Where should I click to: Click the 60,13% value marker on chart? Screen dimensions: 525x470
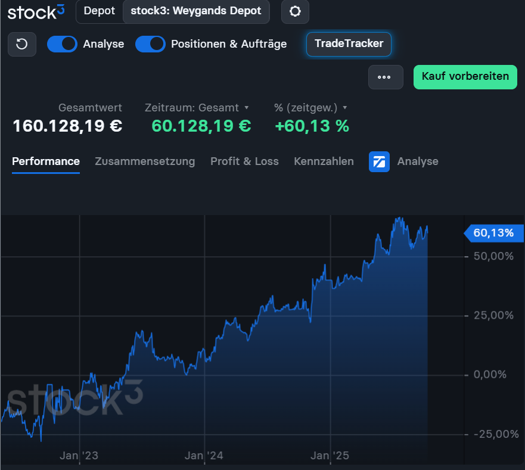pyautogui.click(x=493, y=233)
